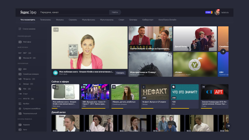Viewport: 249px width, 140px height.
Task: Open the СТ АРТ Зимняя Универсиада card
Action: click(x=214, y=96)
